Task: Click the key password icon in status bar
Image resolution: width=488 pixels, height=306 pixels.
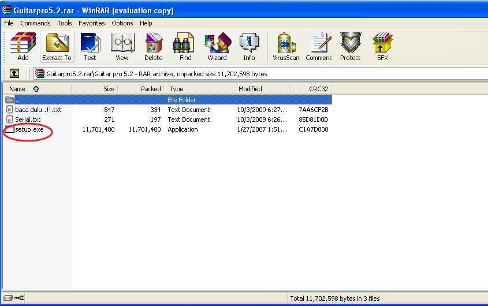Action: tap(19, 298)
